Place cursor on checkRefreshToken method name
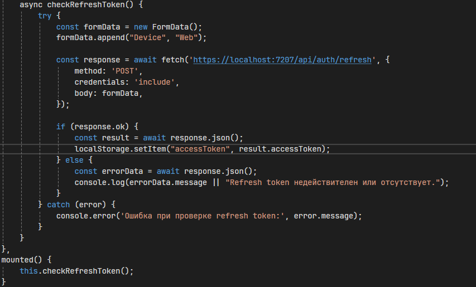Image resolution: width=476 pixels, height=287 pixels. pyautogui.click(x=85, y=4)
